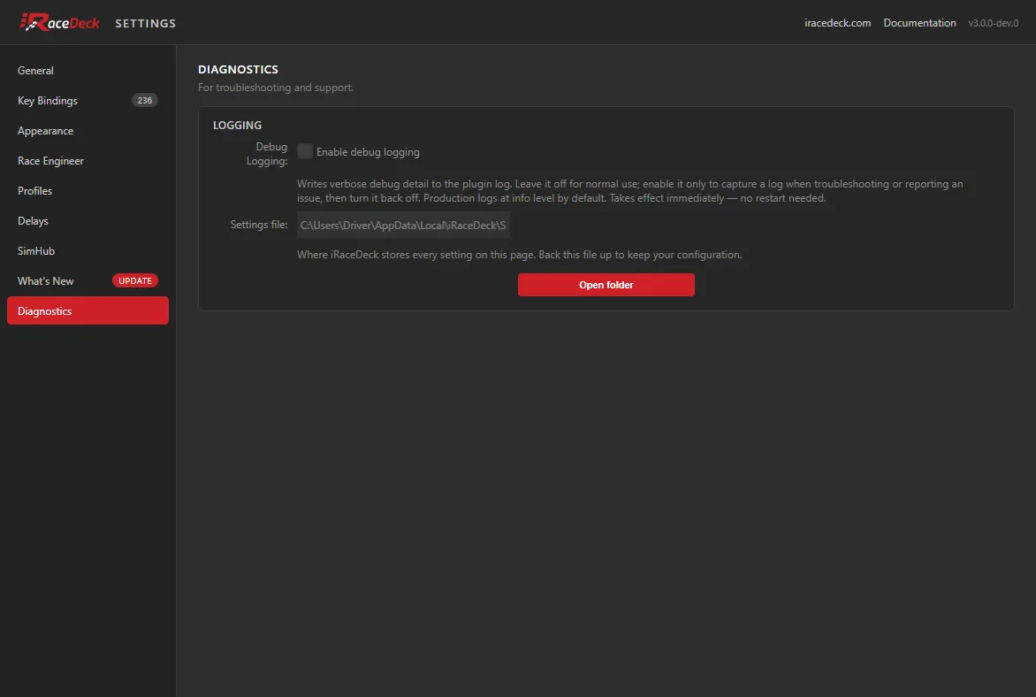Enable debug logging checkbox
The width and height of the screenshot is (1036, 697).
pos(305,151)
